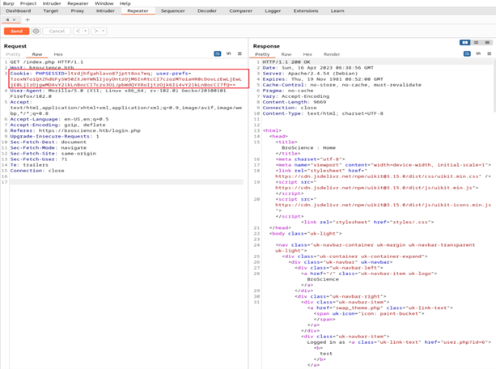Open Repeater send settings gear
496x369 pixels.
pos(36,31)
